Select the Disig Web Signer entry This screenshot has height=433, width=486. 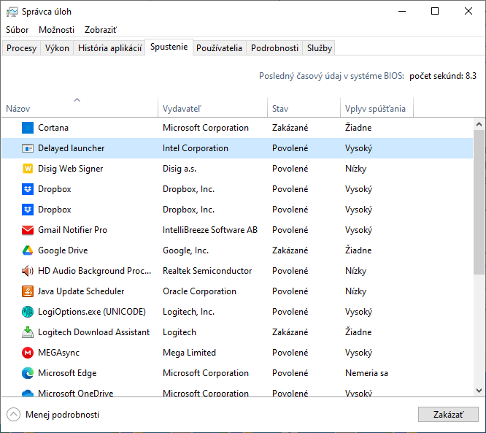[x=70, y=169]
